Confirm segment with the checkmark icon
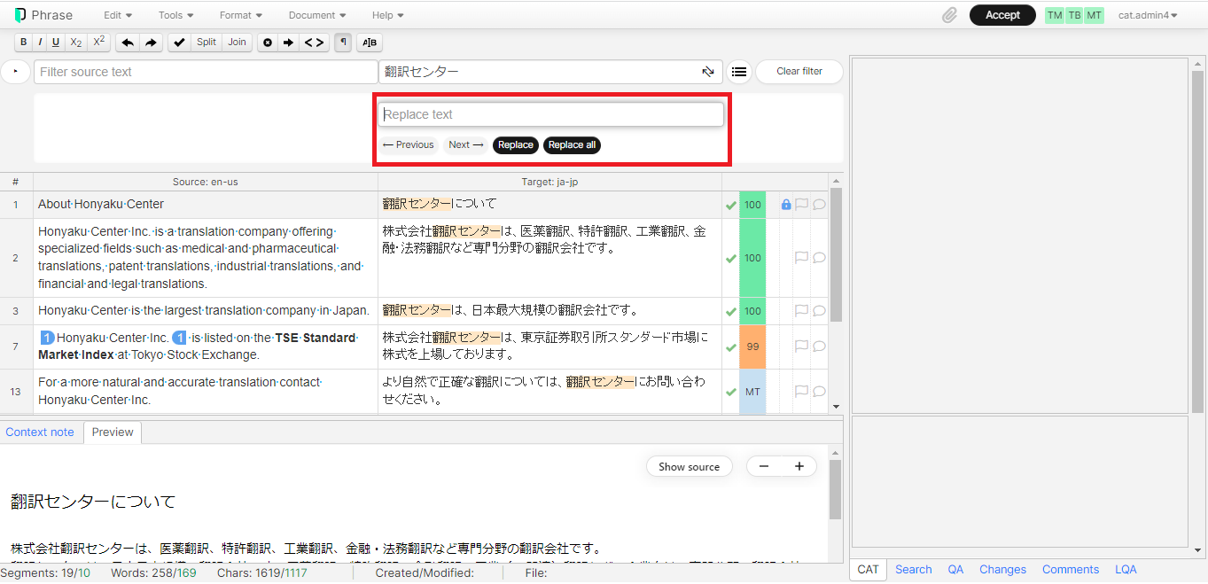1208x584 pixels. pyautogui.click(x=179, y=43)
